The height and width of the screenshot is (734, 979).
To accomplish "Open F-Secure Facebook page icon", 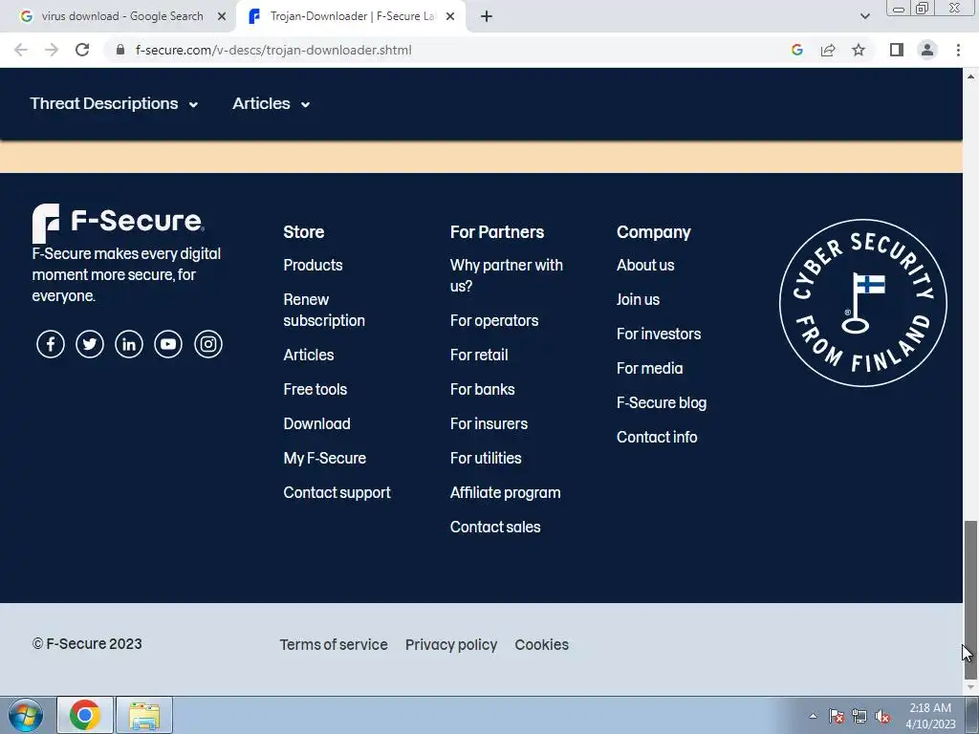I will click(x=51, y=344).
